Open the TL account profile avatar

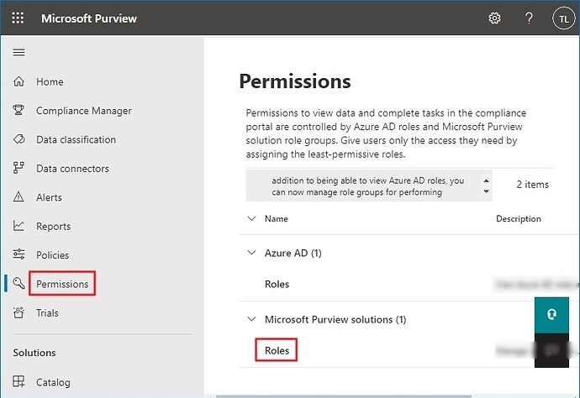(x=562, y=18)
